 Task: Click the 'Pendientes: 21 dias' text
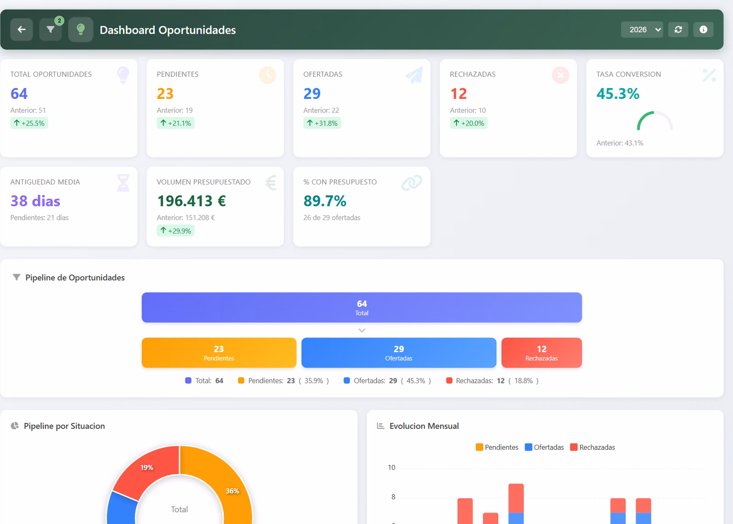point(39,218)
